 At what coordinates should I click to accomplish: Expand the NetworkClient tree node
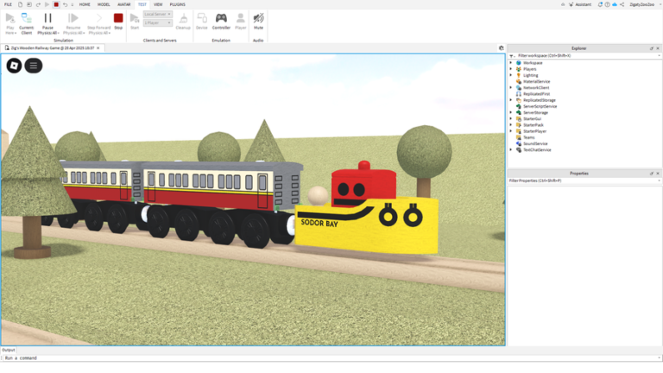click(x=511, y=87)
